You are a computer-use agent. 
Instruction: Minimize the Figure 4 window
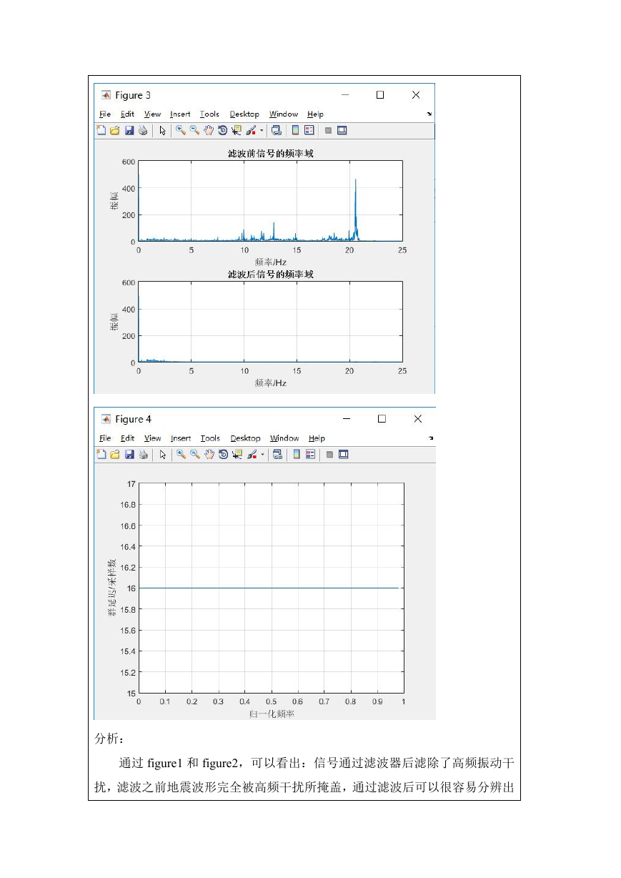click(346, 419)
